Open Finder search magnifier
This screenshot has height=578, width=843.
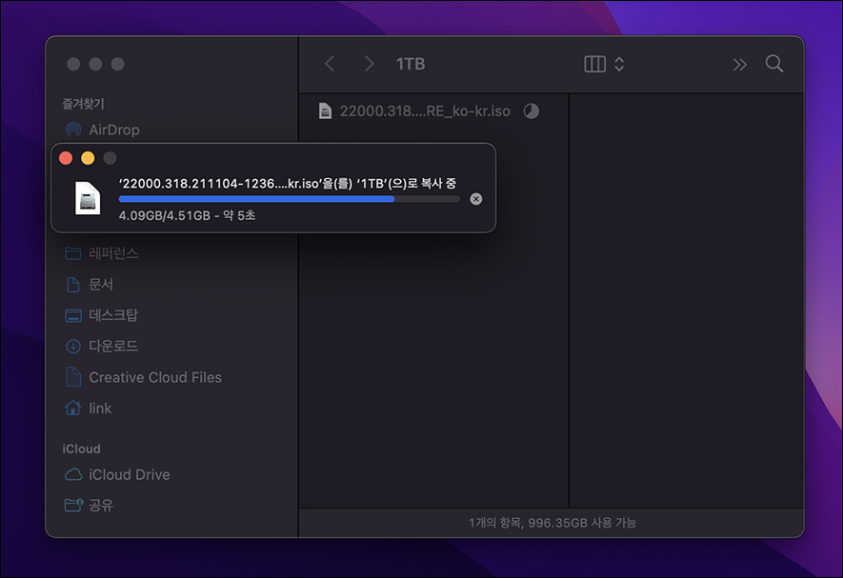(x=774, y=64)
